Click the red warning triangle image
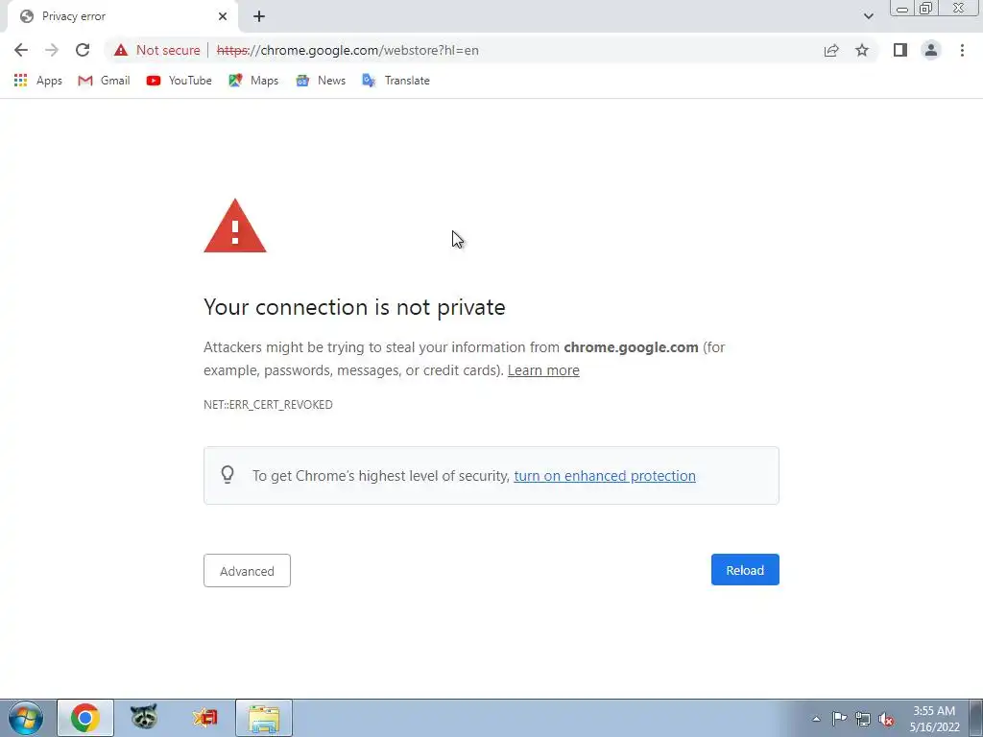Image resolution: width=983 pixels, height=737 pixels. pos(235,226)
